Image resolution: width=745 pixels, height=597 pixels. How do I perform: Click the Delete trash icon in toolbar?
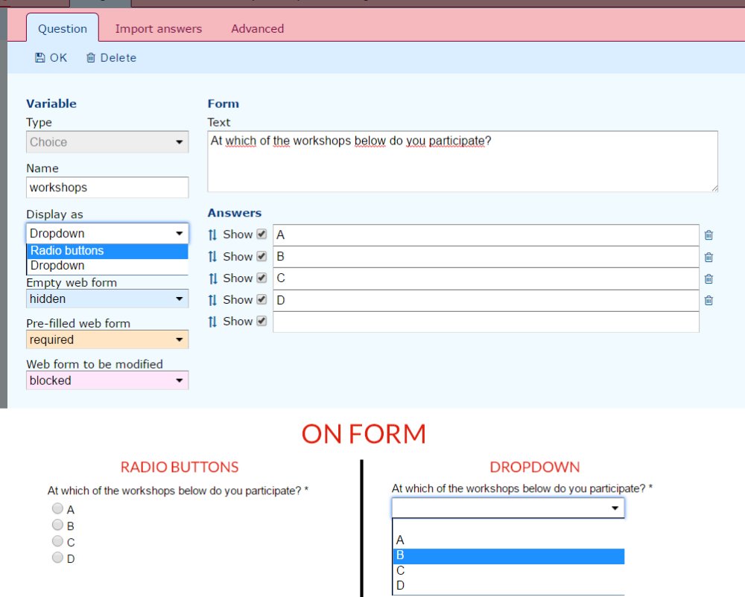[91, 58]
